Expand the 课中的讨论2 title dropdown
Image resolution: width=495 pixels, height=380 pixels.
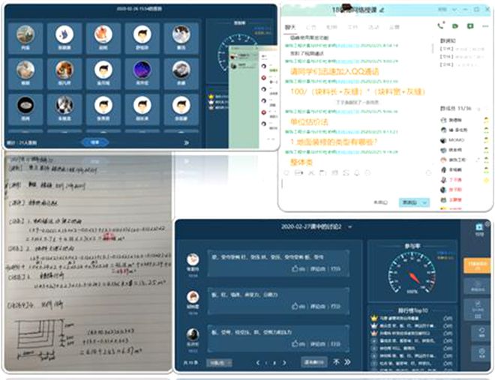click(x=349, y=226)
